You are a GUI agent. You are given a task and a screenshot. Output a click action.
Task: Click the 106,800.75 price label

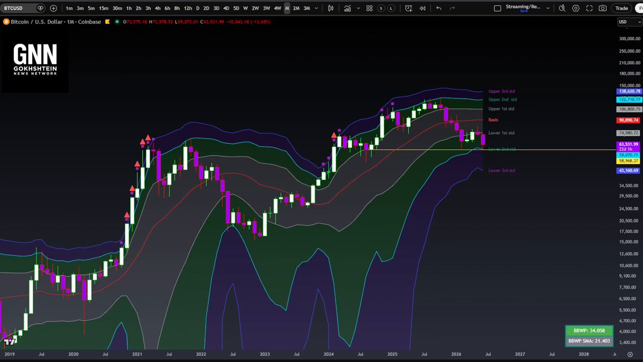(629, 109)
